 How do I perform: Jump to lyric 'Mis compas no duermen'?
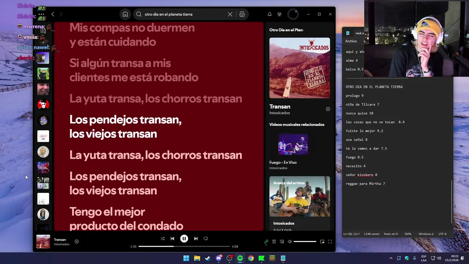click(x=132, y=35)
